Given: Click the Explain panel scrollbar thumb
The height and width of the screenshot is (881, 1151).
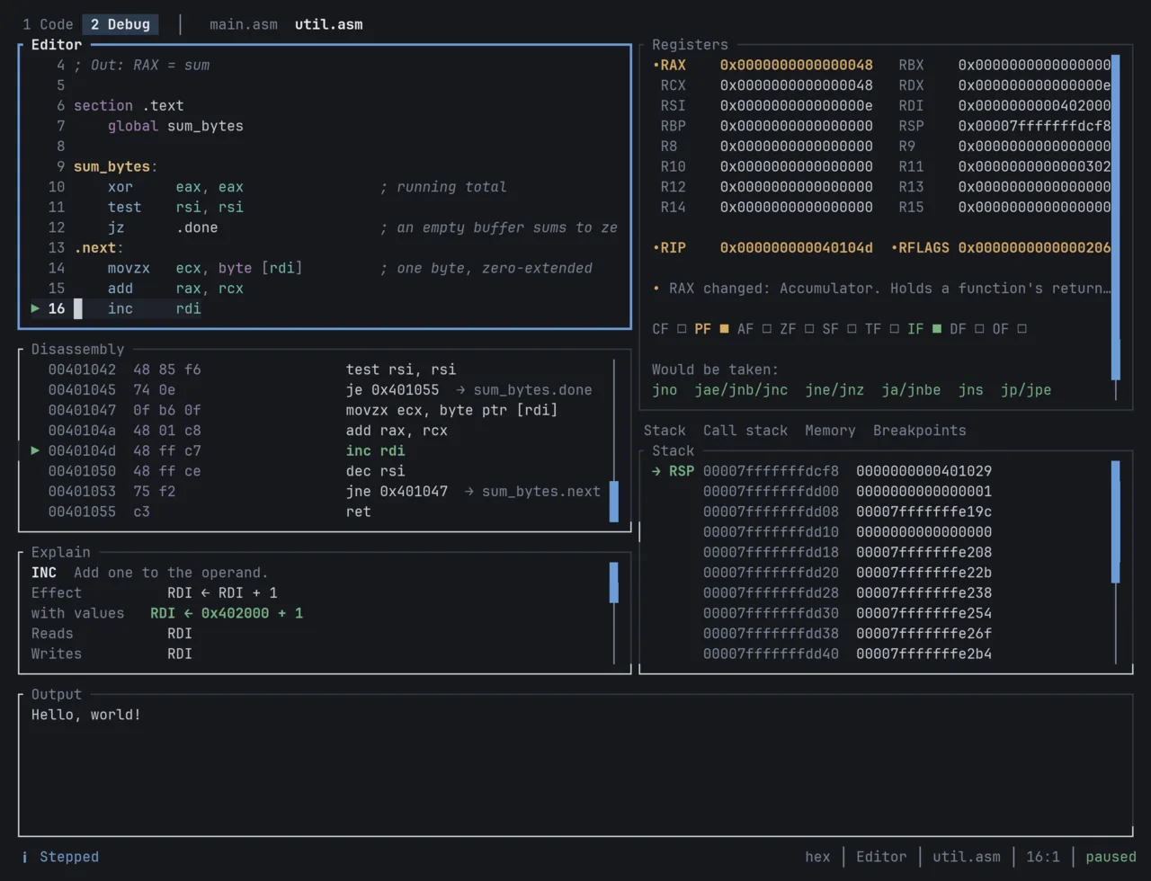Looking at the screenshot, I should (614, 583).
